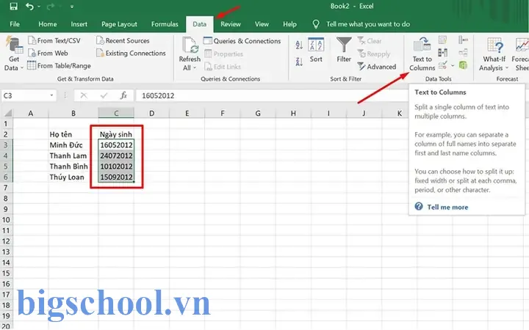This screenshot has width=529, height=330.
Task: Expand the Data Validation dropdown arrow
Action: click(453, 65)
